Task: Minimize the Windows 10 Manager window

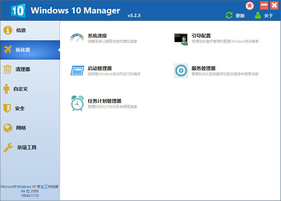Action: point(264,5)
